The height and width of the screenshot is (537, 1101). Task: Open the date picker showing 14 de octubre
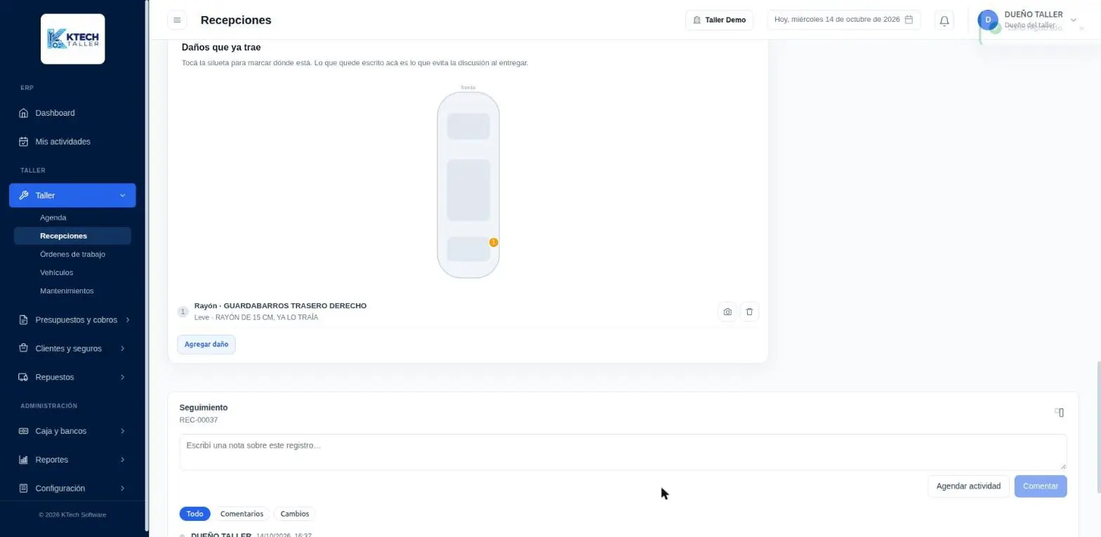(843, 20)
